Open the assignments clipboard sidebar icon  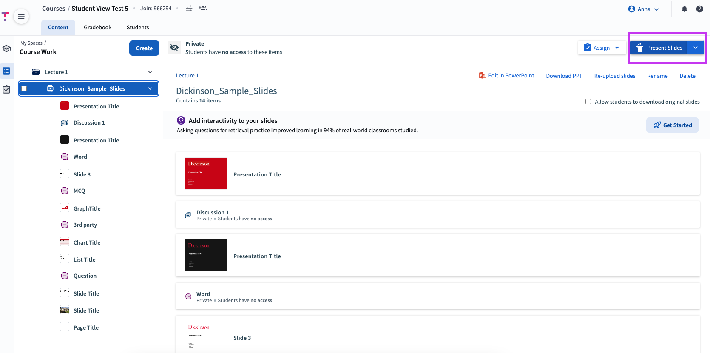7,90
